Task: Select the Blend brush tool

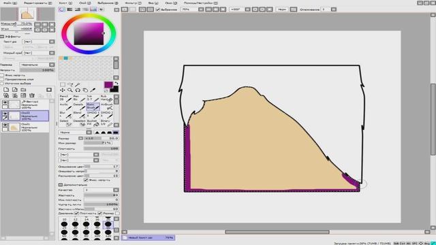Action: pos(79,114)
